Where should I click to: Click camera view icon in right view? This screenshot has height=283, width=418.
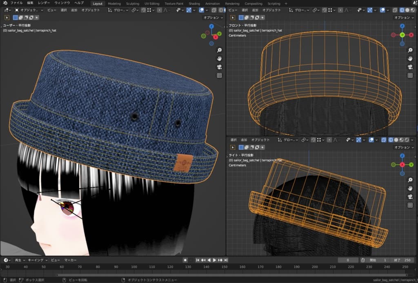click(x=410, y=197)
